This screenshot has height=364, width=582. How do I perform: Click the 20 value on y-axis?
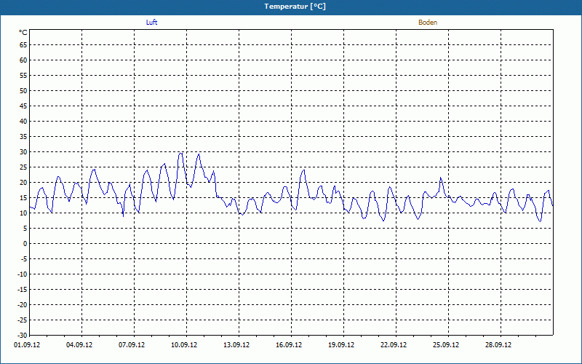coord(23,183)
